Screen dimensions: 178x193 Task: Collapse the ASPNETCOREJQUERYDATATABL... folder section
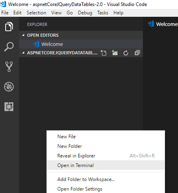pyautogui.click(x=23, y=53)
